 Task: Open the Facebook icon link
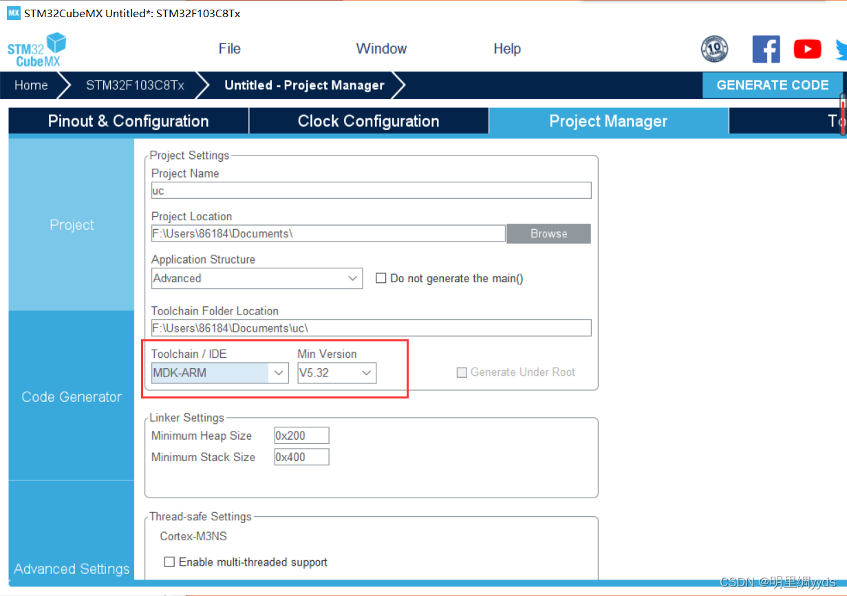pyautogui.click(x=766, y=49)
